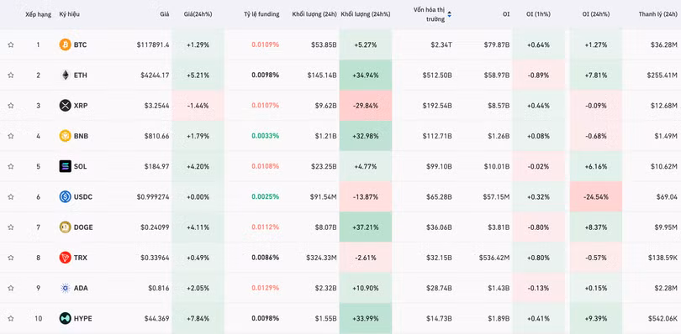Open the HYPE symbol link
Viewport: 681px width, 334px height.
pos(83,318)
